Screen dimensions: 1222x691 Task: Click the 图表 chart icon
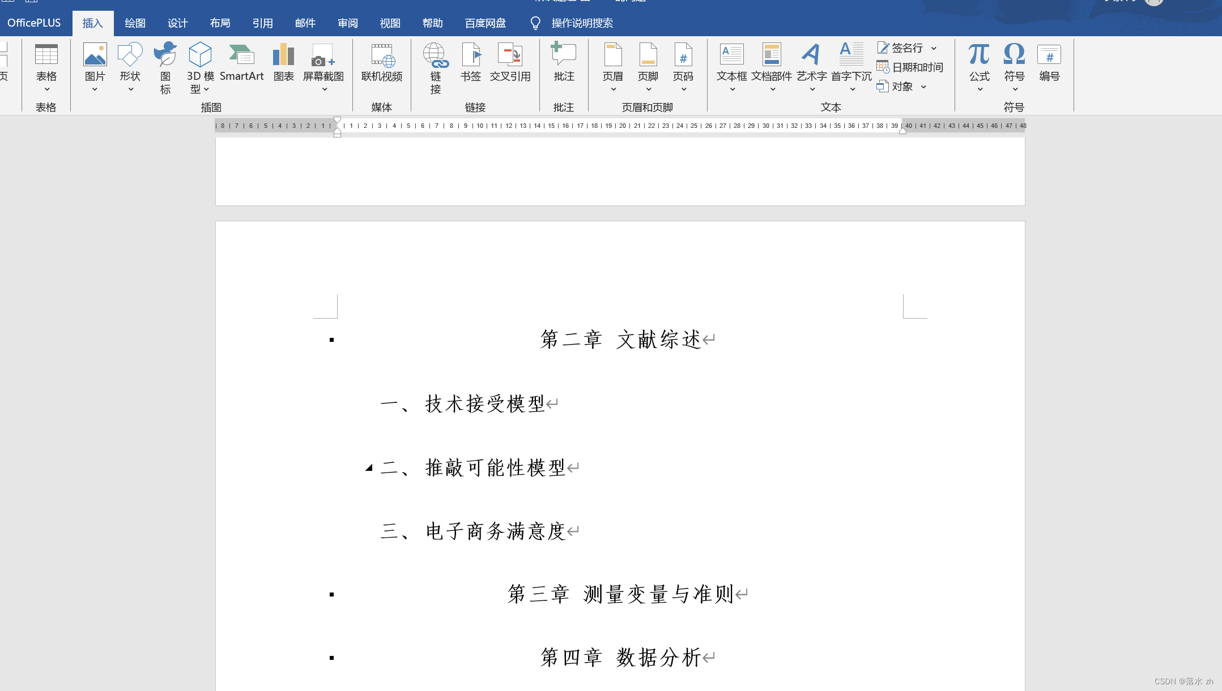(283, 55)
